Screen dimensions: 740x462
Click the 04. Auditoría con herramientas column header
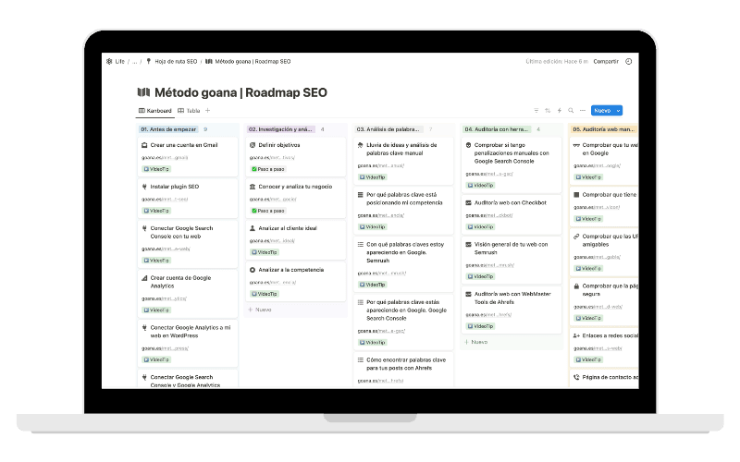(498, 129)
